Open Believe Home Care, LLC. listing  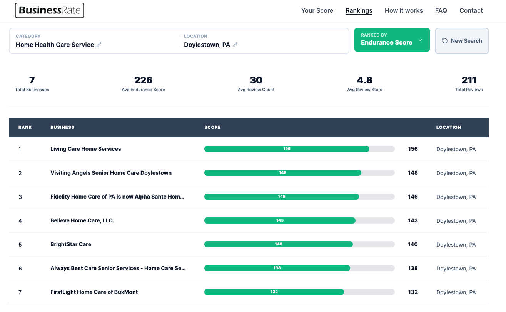pos(82,220)
